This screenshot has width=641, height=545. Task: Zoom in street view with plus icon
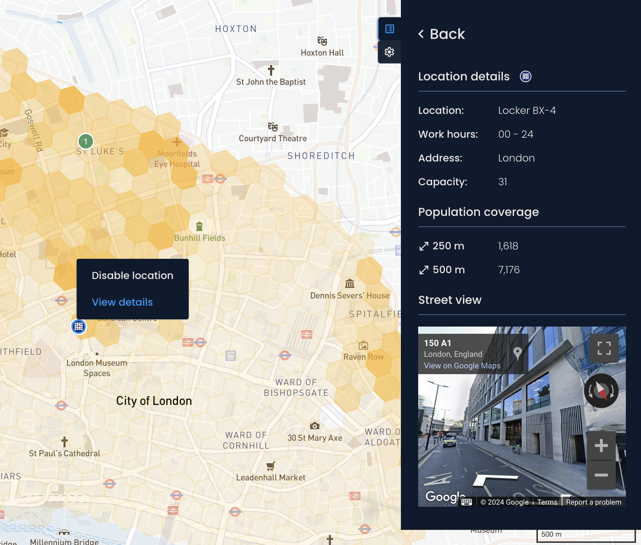point(601,446)
